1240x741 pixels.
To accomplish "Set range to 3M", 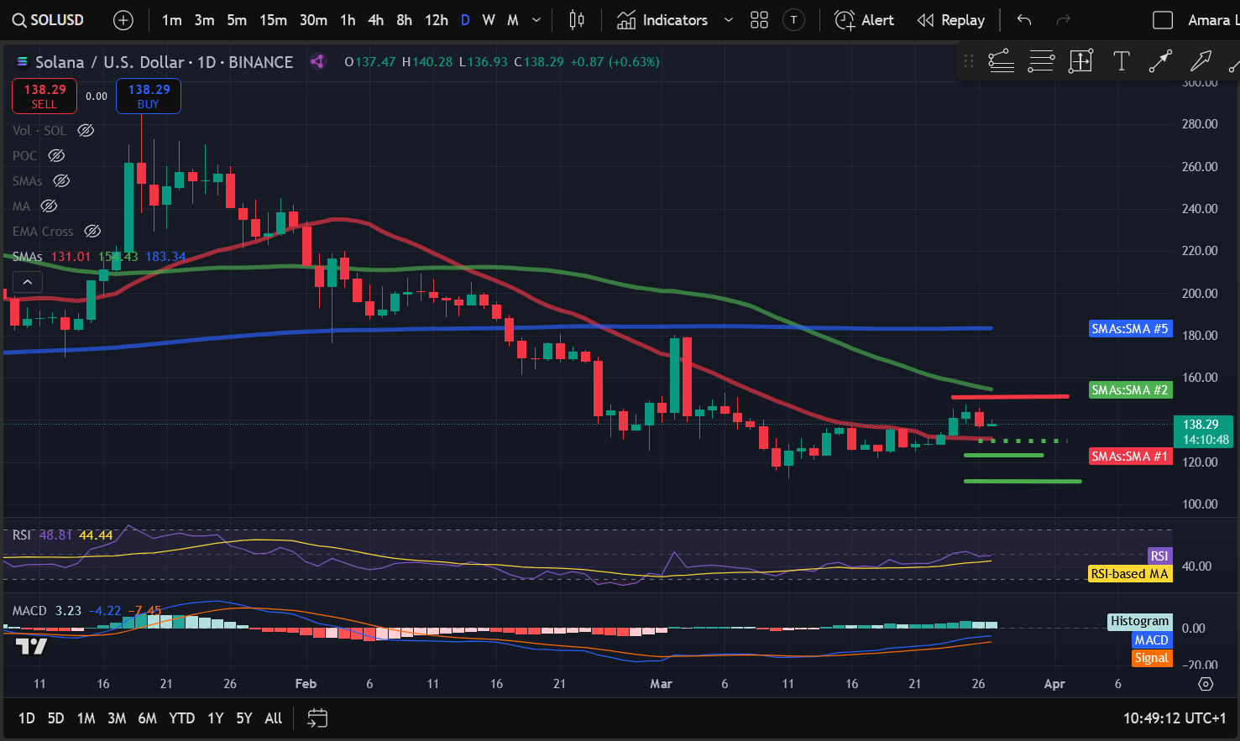I will coord(117,718).
